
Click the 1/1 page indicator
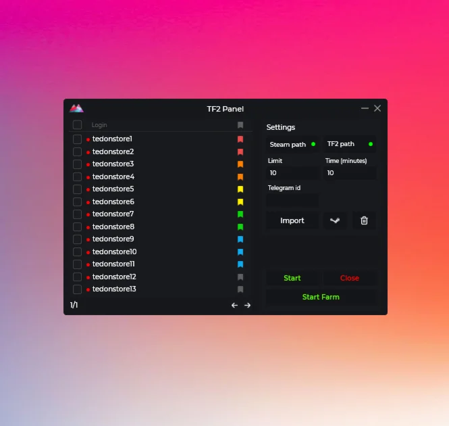[x=74, y=305]
